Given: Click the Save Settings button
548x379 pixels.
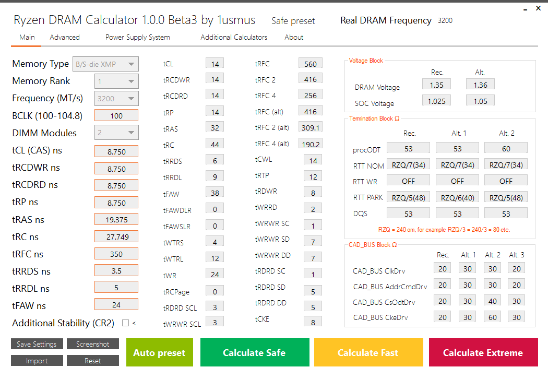Looking at the screenshot, I should (37, 344).
